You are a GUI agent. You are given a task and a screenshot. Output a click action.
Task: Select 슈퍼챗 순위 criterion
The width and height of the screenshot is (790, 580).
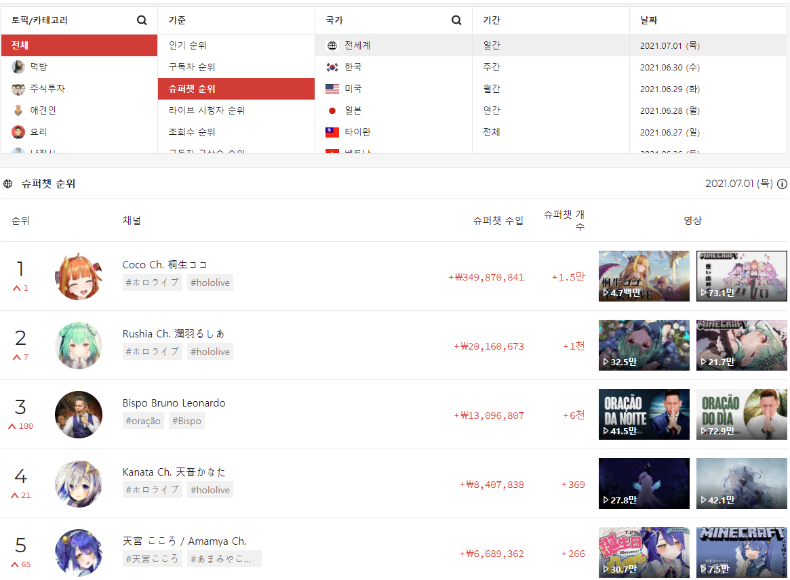tap(236, 89)
